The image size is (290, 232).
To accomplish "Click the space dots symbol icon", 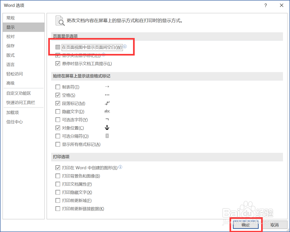I will (107, 95).
